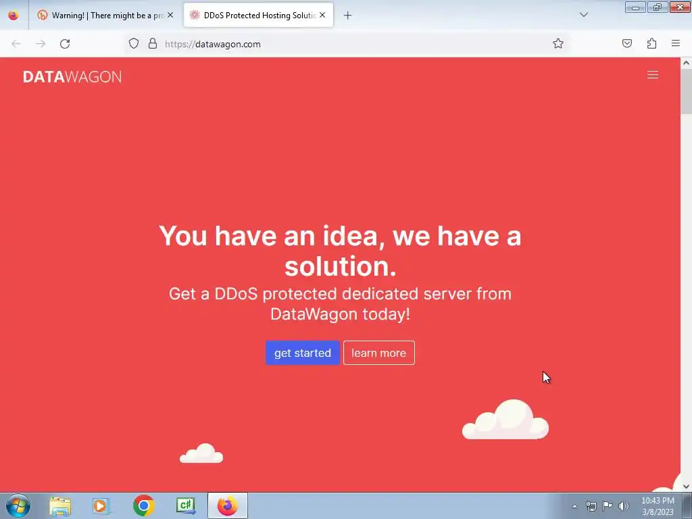This screenshot has height=519, width=692.
Task: Switch to the Warning! There might be tab
Action: point(105,16)
